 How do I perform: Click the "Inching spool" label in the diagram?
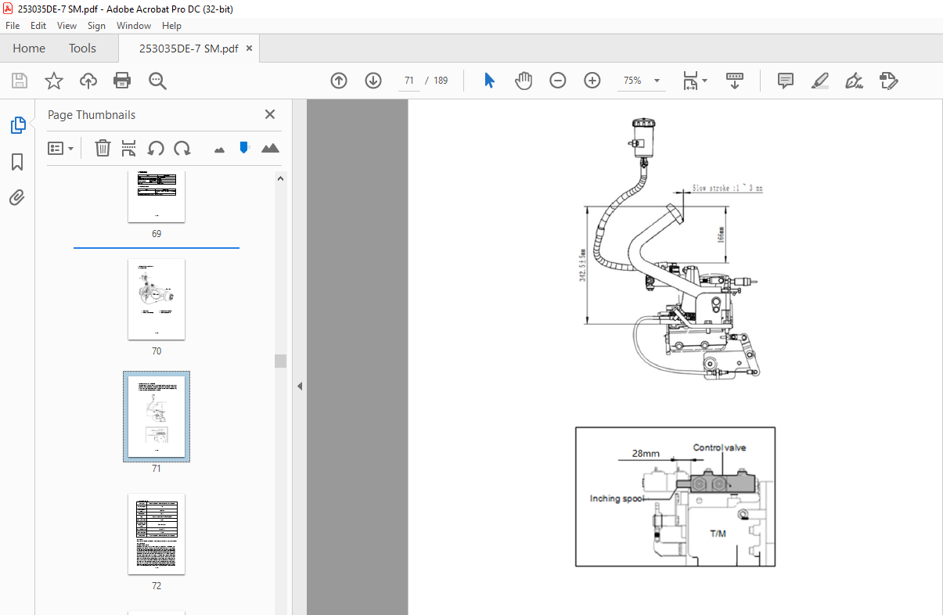[617, 498]
